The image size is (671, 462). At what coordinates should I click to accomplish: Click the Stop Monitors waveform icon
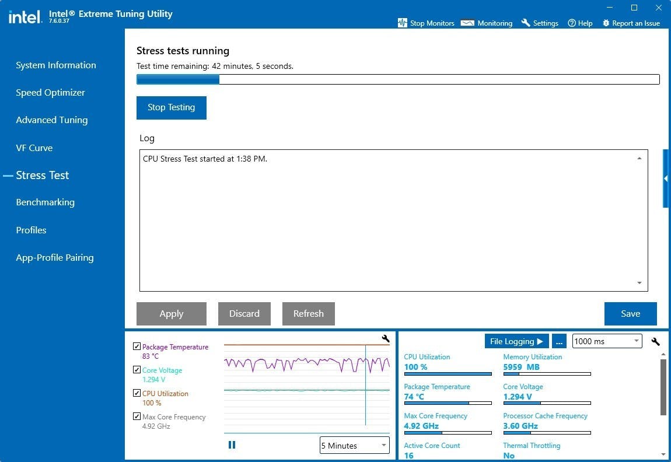(x=402, y=23)
